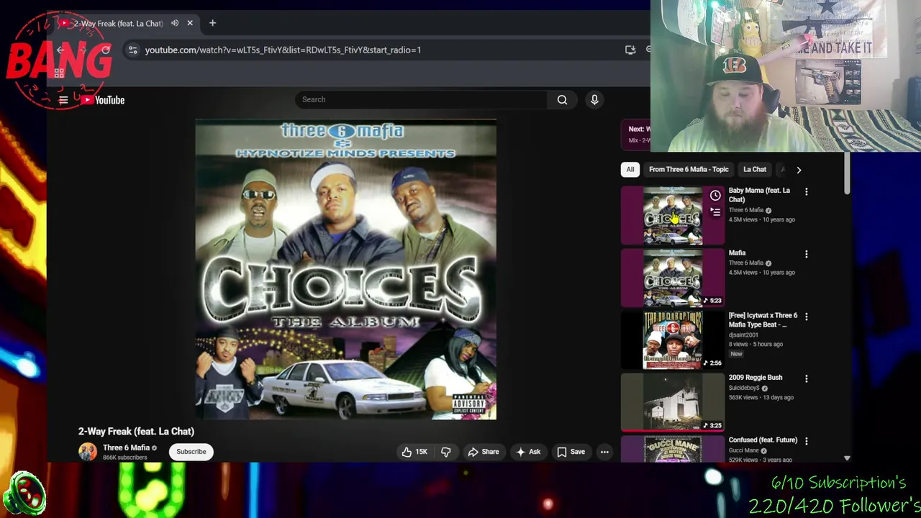The width and height of the screenshot is (921, 518).
Task: View site information icon in address bar
Action: click(132, 50)
